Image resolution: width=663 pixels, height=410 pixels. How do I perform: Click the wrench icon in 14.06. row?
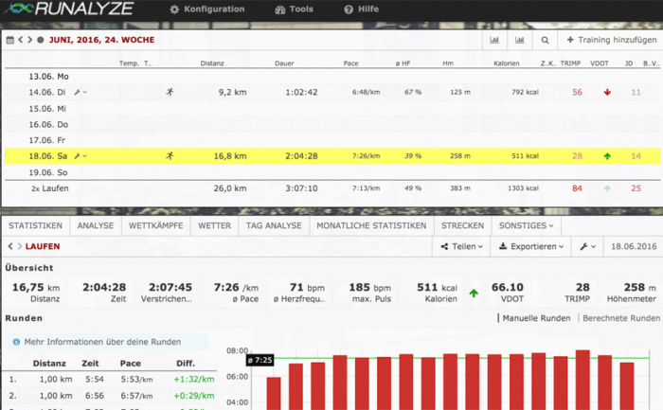(x=79, y=93)
